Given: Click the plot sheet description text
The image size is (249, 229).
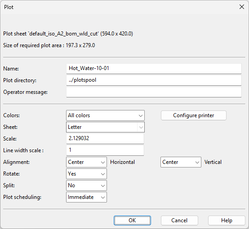Looking at the screenshot, I should tap(68, 34).
